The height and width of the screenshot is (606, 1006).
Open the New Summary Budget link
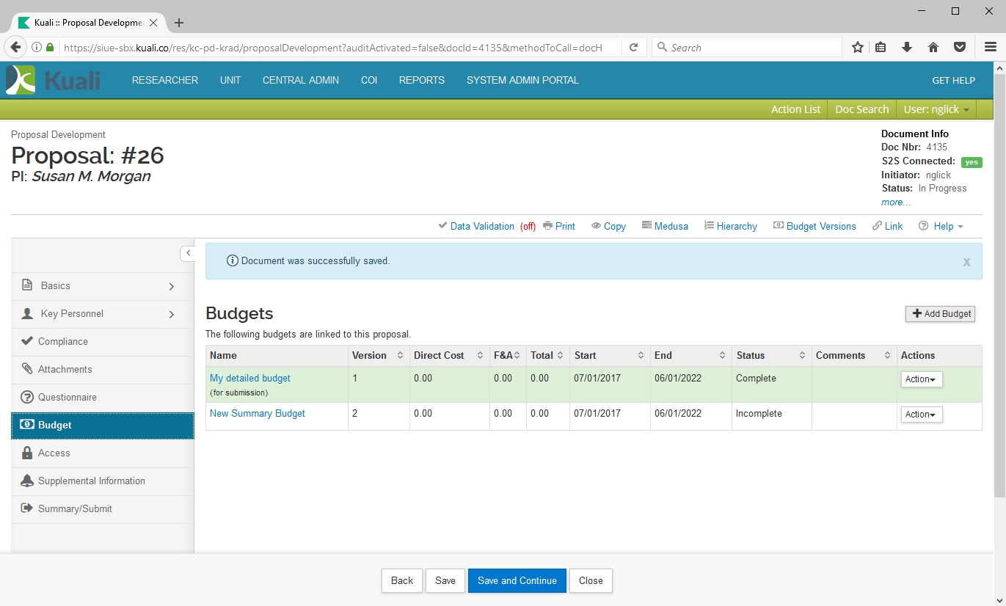[258, 414]
